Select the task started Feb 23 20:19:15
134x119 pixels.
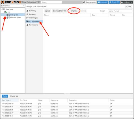tap(67, 116)
